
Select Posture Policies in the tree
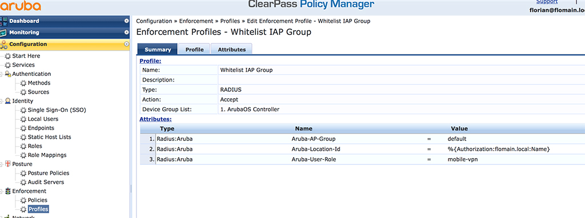coord(49,173)
